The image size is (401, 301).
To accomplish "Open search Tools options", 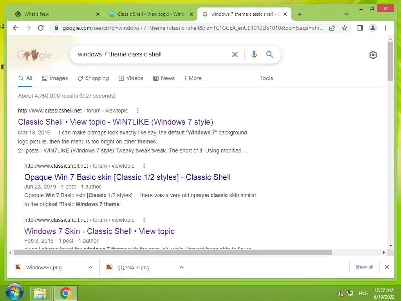I will pos(266,78).
